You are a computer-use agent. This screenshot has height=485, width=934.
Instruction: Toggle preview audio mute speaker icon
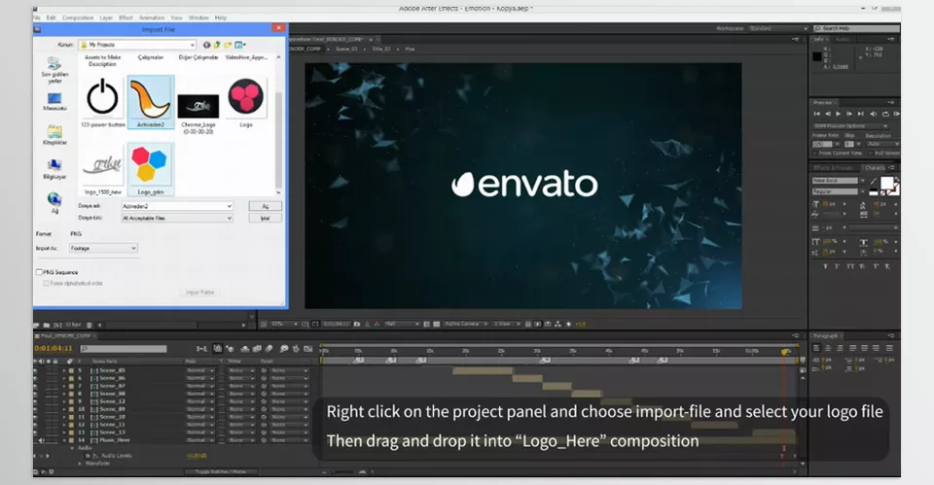(x=874, y=114)
